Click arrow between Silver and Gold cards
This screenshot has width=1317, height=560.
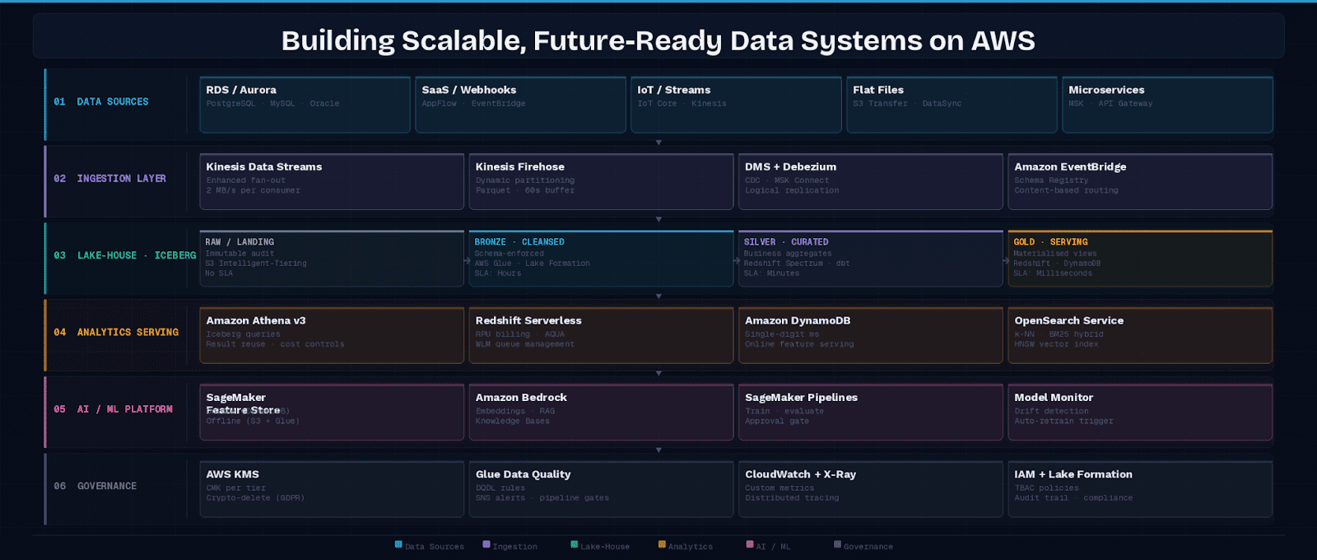1006,260
